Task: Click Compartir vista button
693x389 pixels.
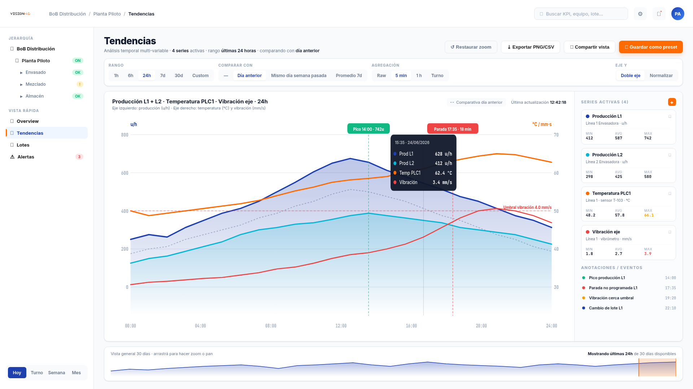Action: click(x=589, y=47)
